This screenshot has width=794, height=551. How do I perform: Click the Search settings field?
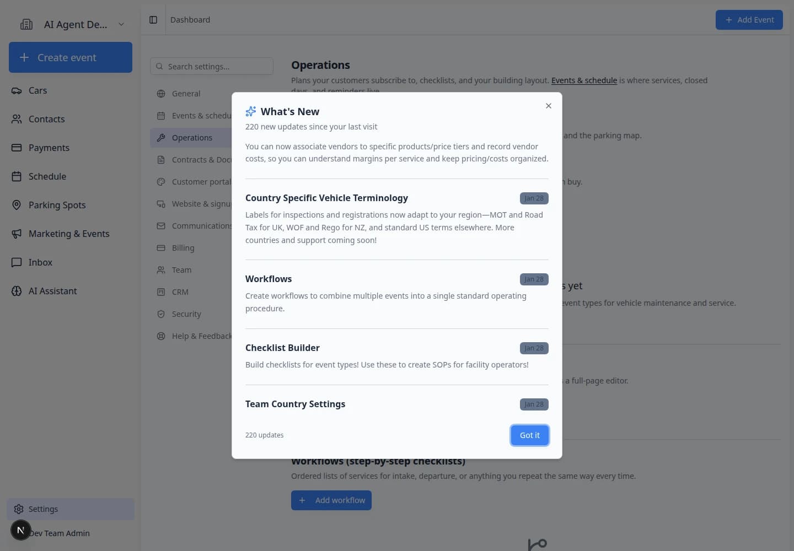212,66
